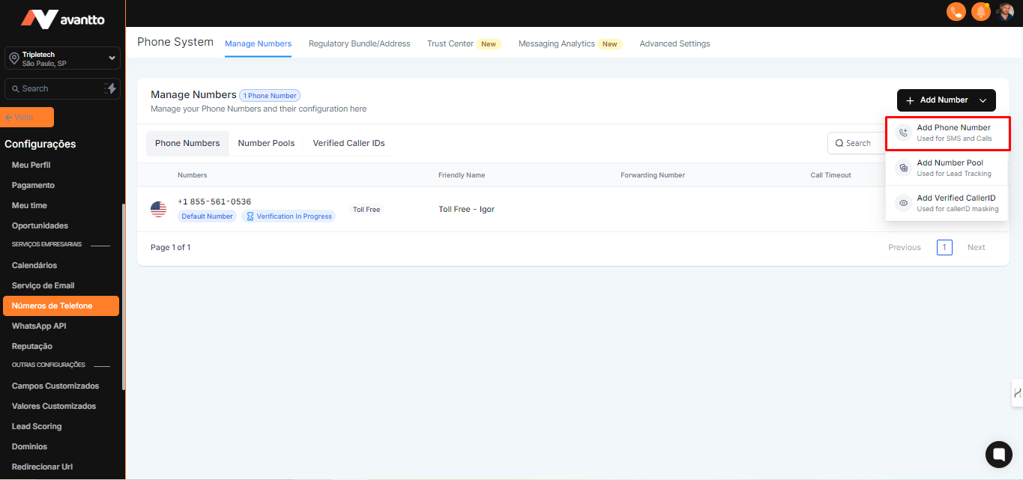Open the Trust Center tab
1023x480 pixels.
pyautogui.click(x=450, y=43)
